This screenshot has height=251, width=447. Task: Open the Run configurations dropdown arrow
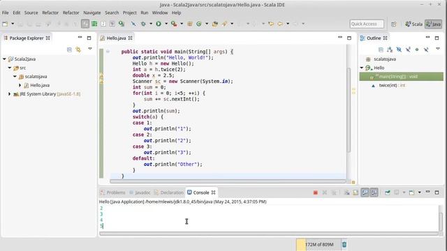click(166, 24)
